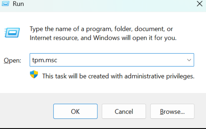This screenshot has height=129, width=206.
Task: Click the tpm.msc text in the Open box
Action: tap(45, 60)
